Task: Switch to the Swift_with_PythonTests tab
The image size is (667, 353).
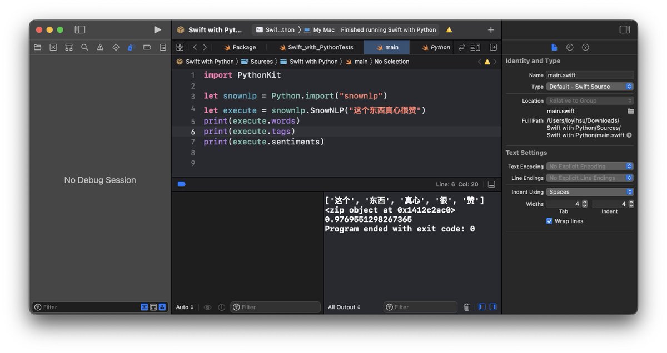Action: pyautogui.click(x=316, y=47)
